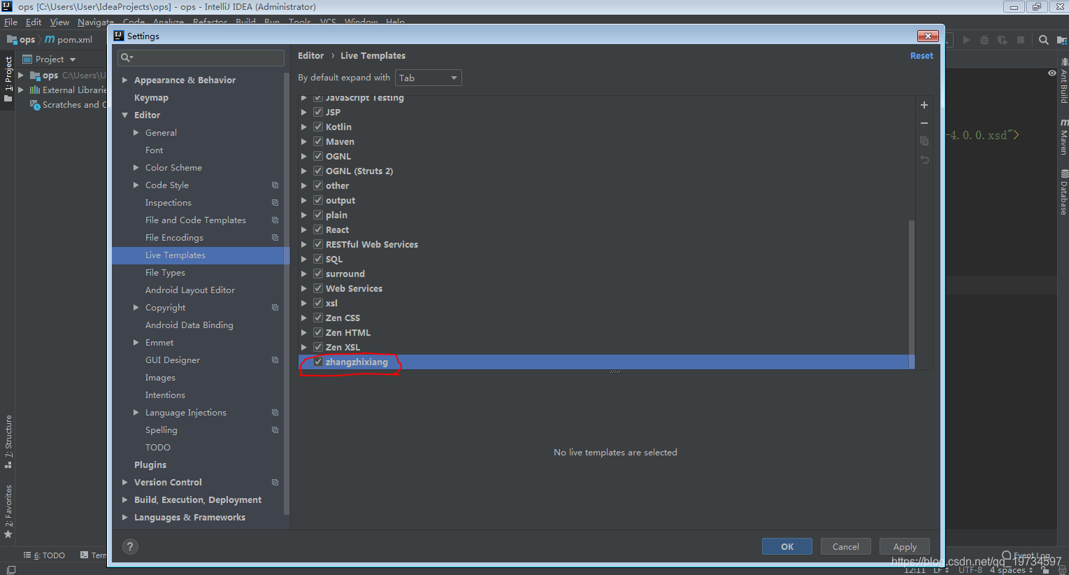
Task: Confirm settings with OK button
Action: click(787, 546)
